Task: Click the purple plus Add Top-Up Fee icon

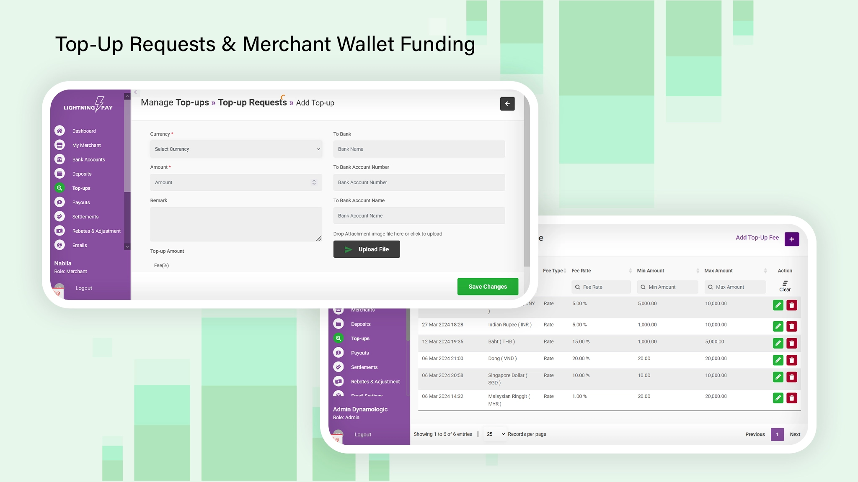Action: 791,239
